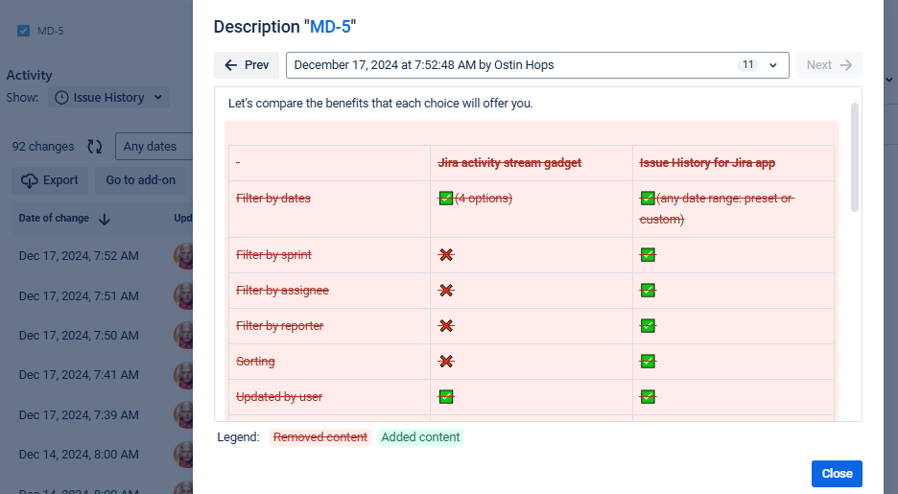Click the gadget-column check in Updated by user row
Screen dimensions: 898x494
tap(446, 397)
